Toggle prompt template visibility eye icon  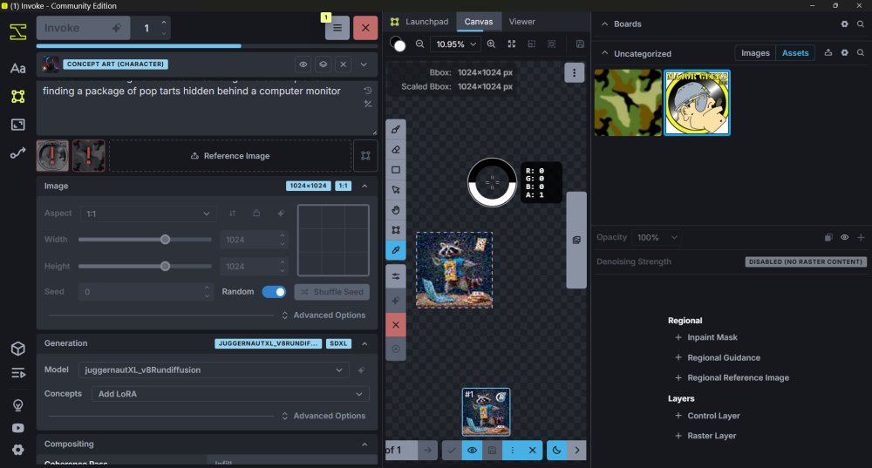[303, 64]
